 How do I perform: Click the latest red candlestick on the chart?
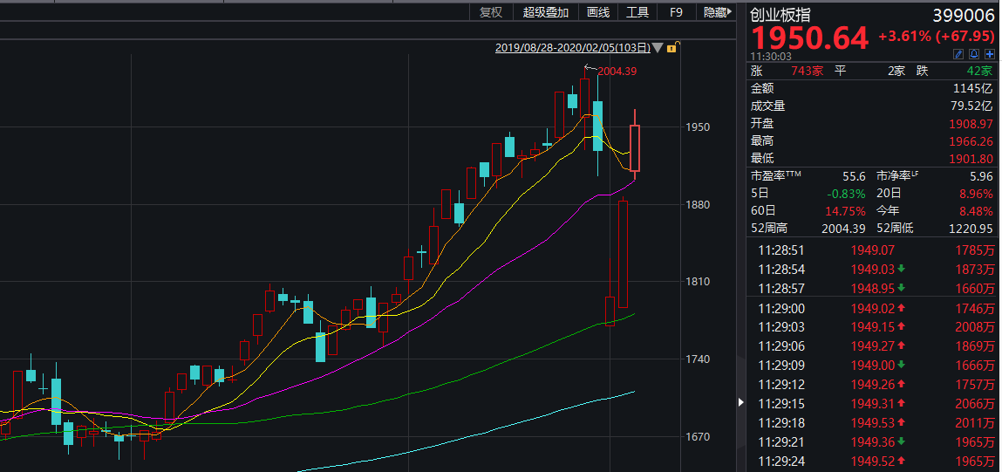coord(635,148)
